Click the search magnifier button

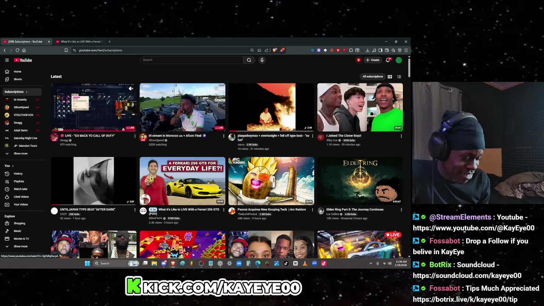[x=249, y=60]
